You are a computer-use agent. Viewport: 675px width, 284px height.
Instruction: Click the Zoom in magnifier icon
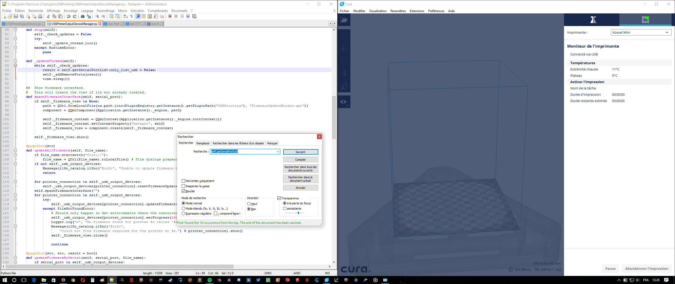(97, 17)
